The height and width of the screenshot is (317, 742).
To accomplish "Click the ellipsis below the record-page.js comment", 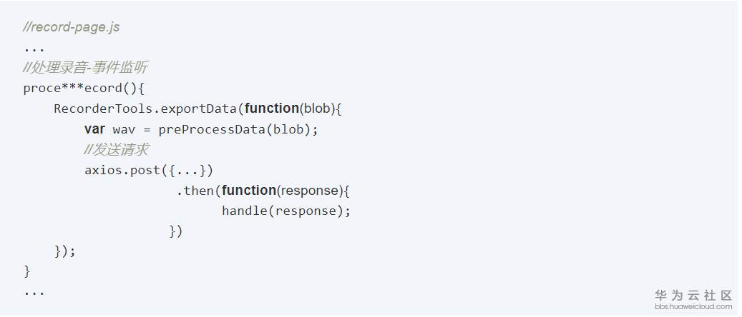I will (x=34, y=49).
